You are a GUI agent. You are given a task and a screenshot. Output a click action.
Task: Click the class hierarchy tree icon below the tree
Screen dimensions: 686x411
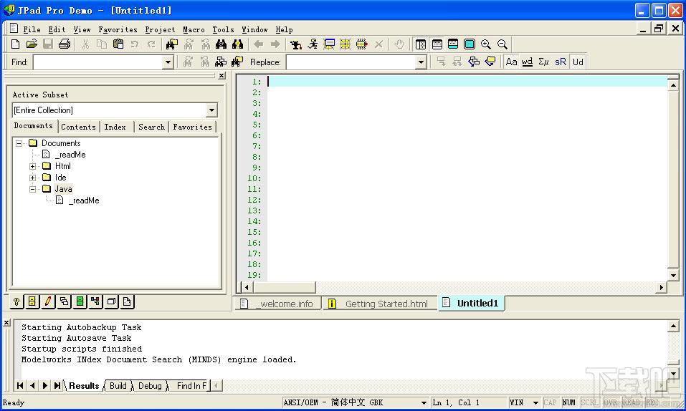tap(95, 301)
